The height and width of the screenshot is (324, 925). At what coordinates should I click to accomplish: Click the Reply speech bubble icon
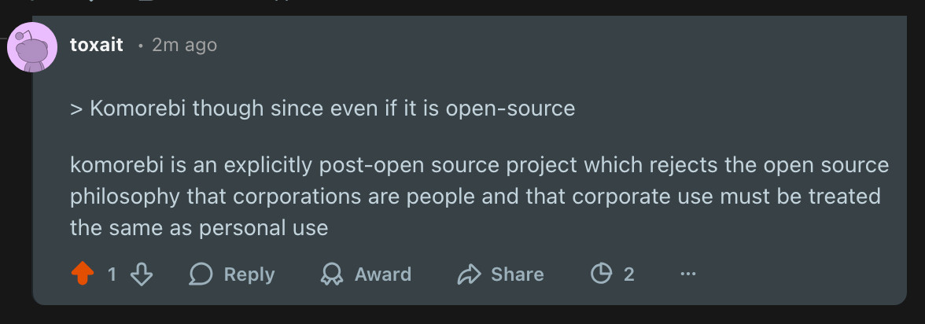[201, 274]
